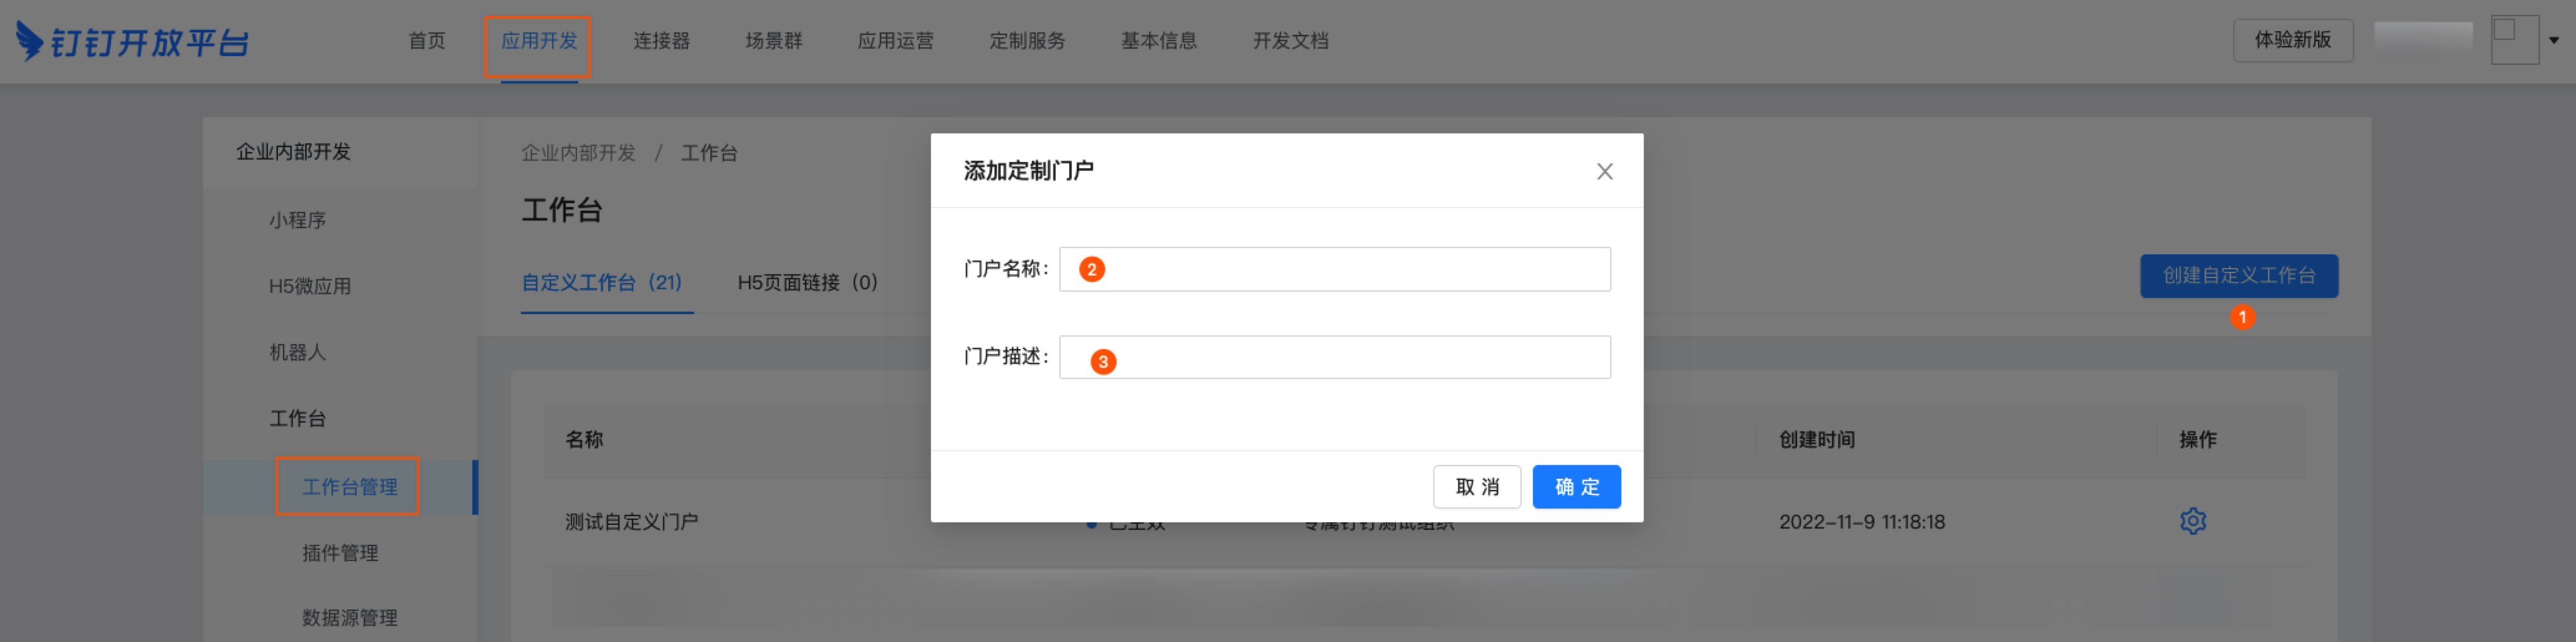Open the 应用开发 nav tab

click(538, 42)
